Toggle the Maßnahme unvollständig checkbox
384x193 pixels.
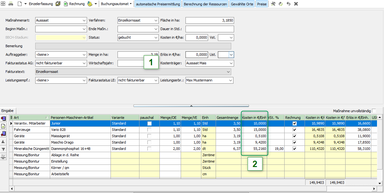click(x=374, y=111)
